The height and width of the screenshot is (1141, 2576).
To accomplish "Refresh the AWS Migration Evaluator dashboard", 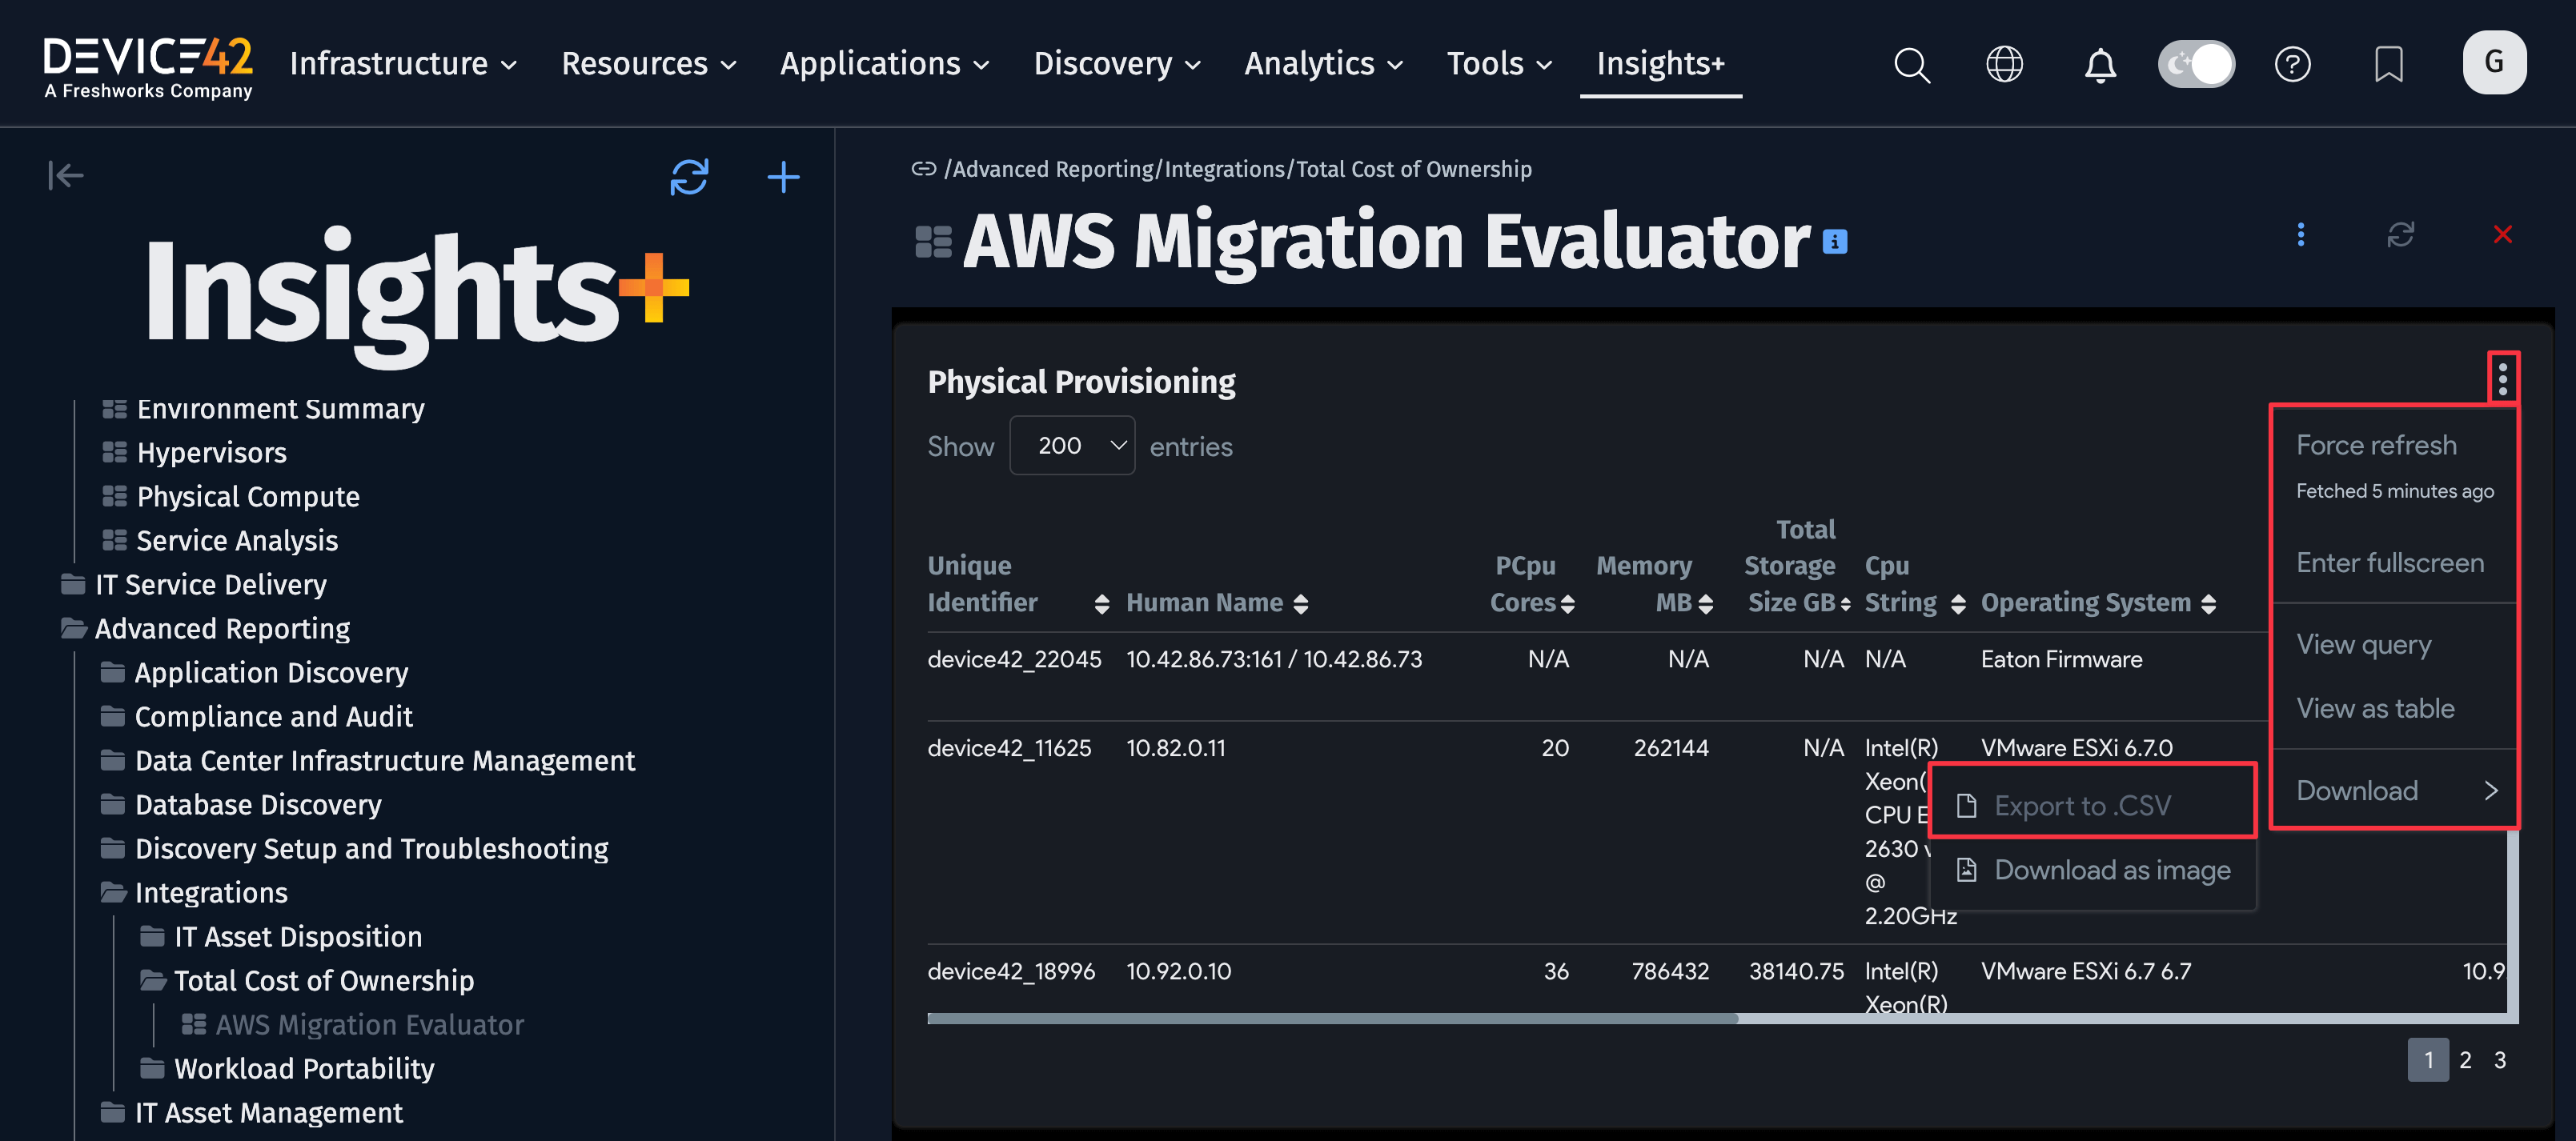I will 2400,234.
